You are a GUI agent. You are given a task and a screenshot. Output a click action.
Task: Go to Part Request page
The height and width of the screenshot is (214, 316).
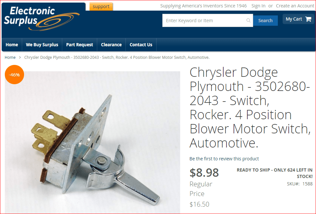pyautogui.click(x=80, y=45)
